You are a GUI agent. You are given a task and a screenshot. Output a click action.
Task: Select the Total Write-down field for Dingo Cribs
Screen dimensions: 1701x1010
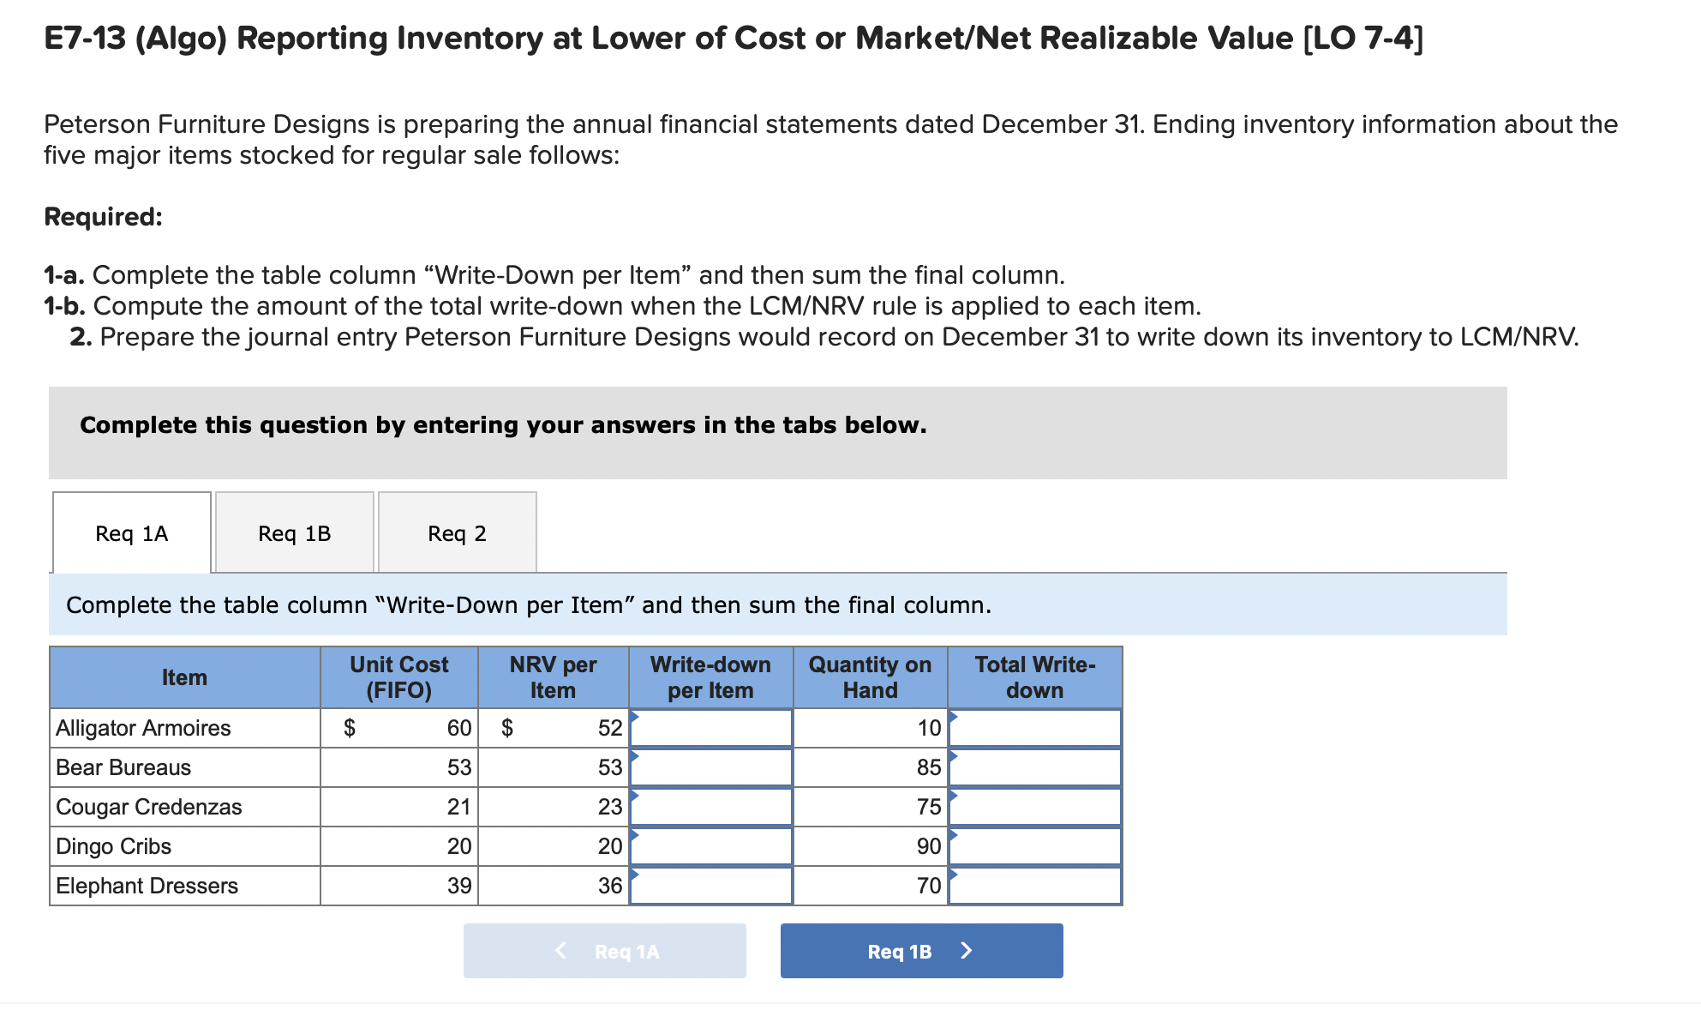pyautogui.click(x=1034, y=846)
